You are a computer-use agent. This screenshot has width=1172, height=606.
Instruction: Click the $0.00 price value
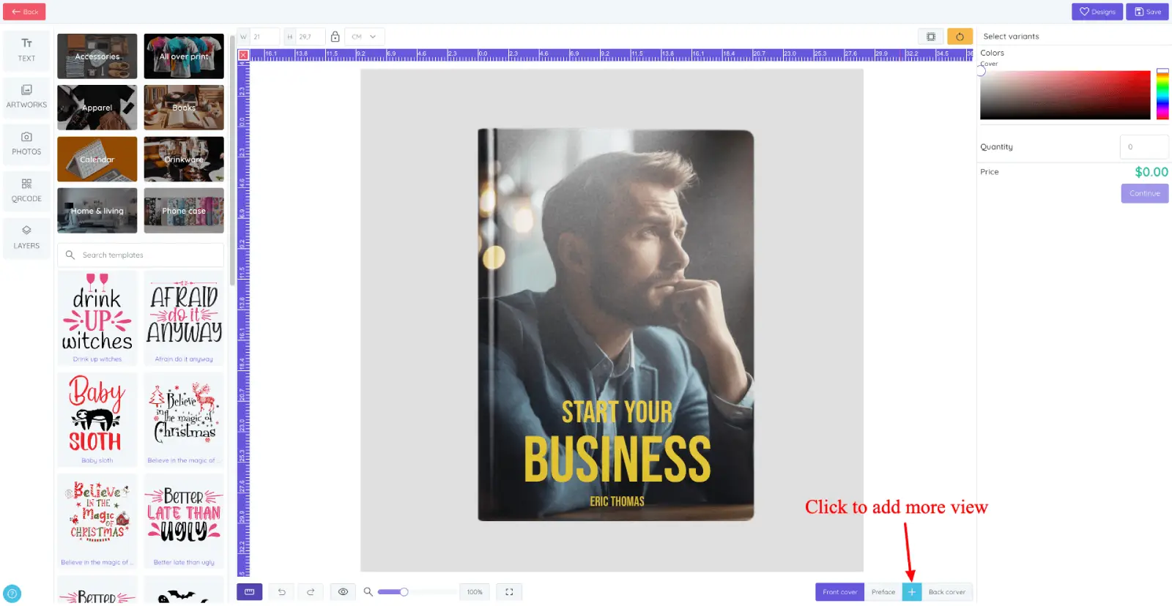pos(1151,172)
